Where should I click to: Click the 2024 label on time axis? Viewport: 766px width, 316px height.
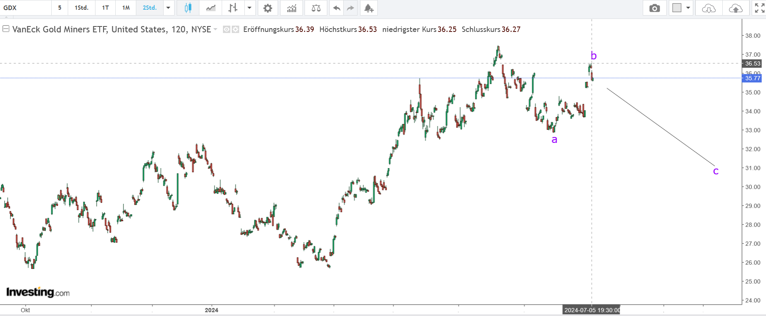point(212,310)
